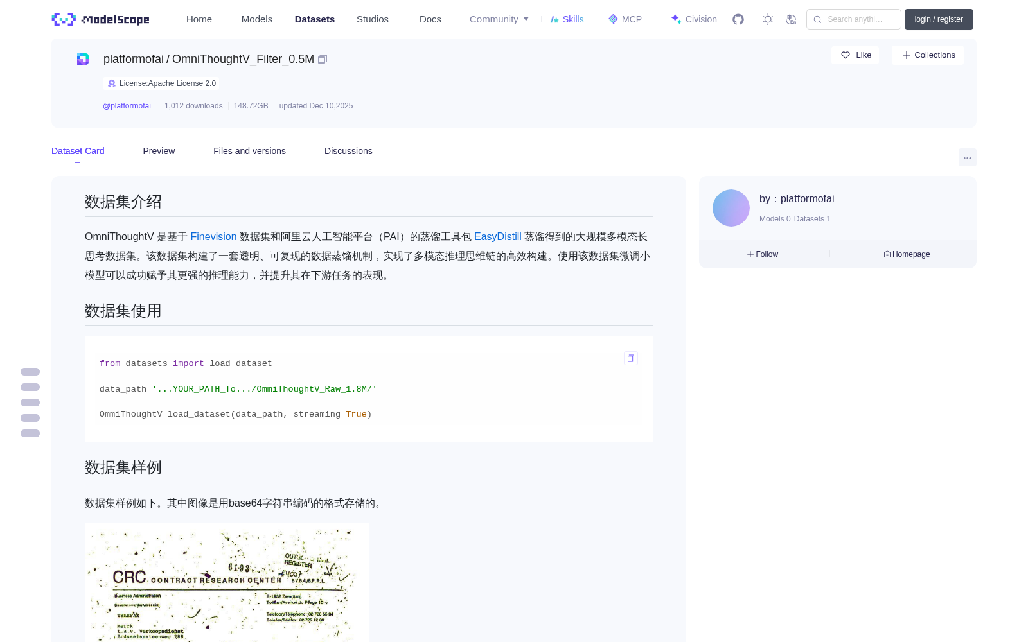Open the Studios navigation item
Image resolution: width=1028 pixels, height=642 pixels.
(373, 19)
